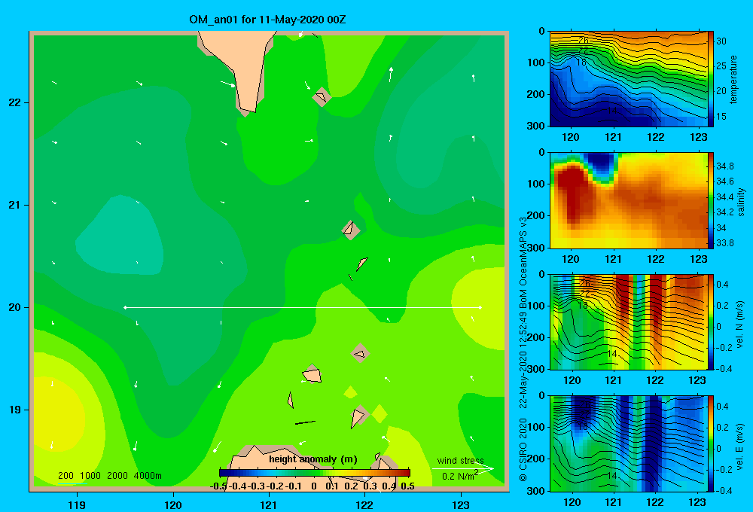
Task: Click the west endpoint of the transect line
Action: point(125,307)
